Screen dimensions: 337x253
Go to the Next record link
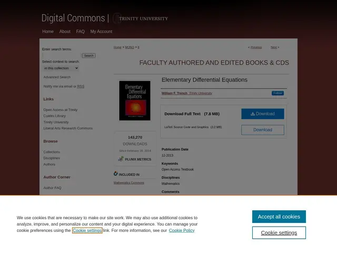(x=274, y=47)
